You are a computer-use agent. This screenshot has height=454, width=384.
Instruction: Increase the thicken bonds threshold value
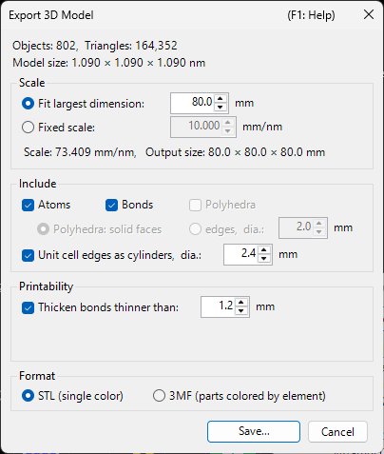pos(241,303)
